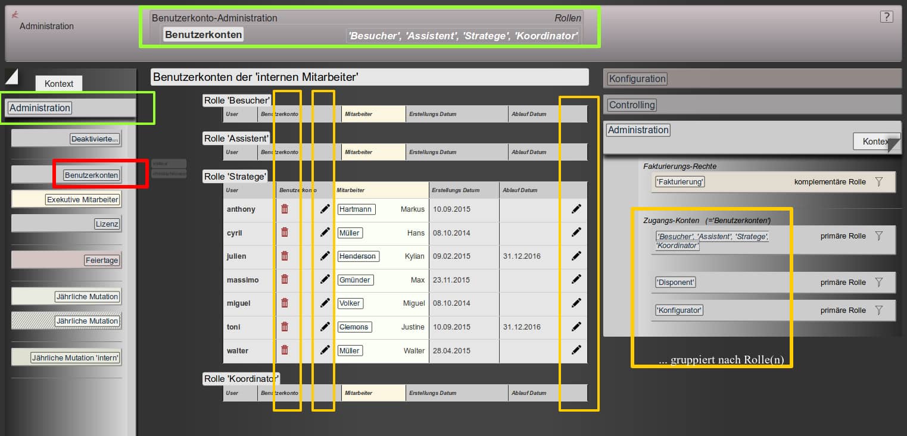
Task: Open the help question mark icon
Action: [886, 17]
